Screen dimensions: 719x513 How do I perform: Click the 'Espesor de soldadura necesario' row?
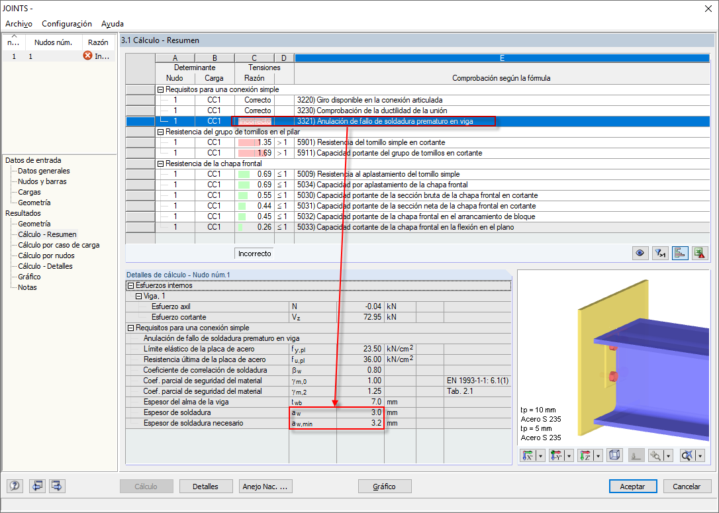(x=318, y=423)
